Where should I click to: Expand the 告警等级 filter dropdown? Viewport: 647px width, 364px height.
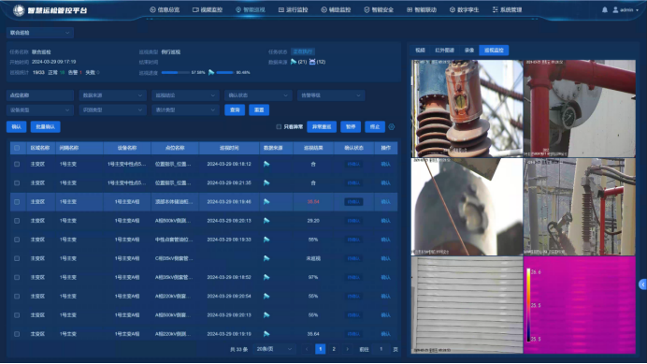click(331, 95)
